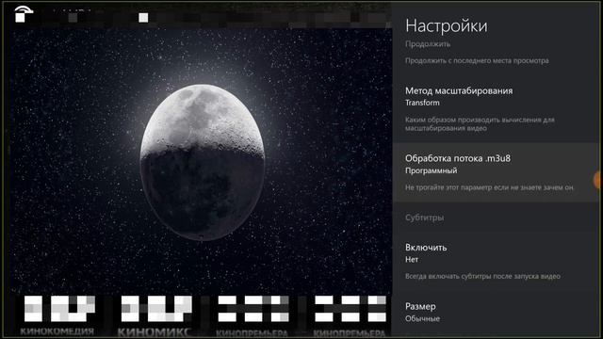Screen dimensions: 603x339
Task: Click the Обычные size value
Action: [x=422, y=318]
